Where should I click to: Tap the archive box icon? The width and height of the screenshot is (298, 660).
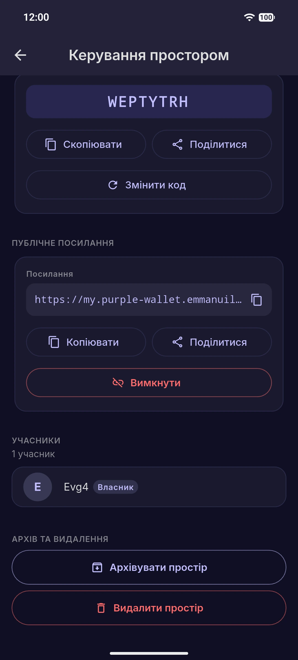pyautogui.click(x=97, y=567)
